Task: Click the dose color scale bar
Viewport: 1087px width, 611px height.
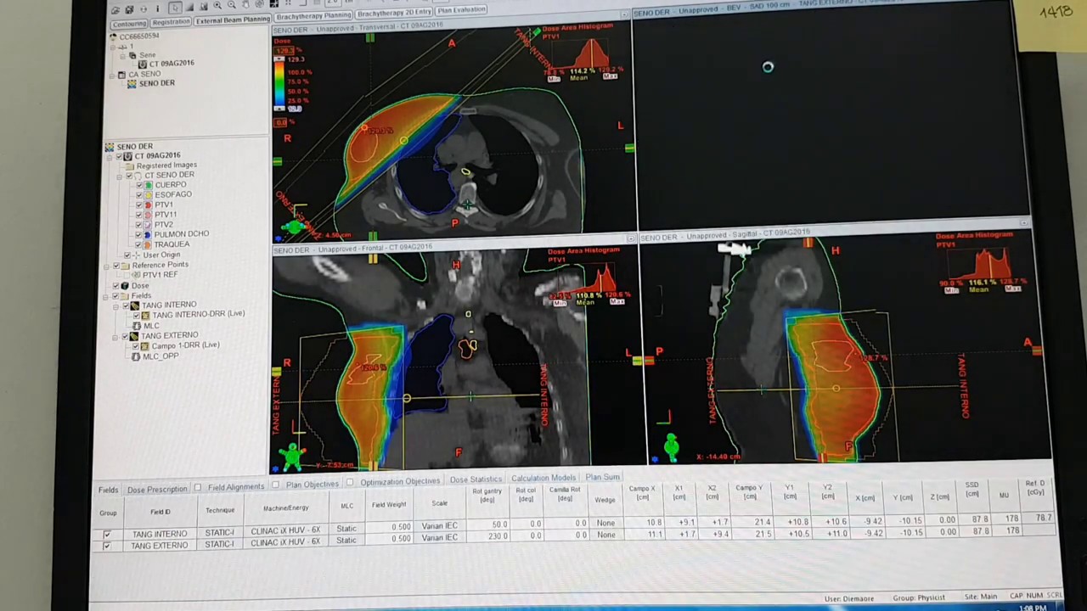Action: [279, 83]
